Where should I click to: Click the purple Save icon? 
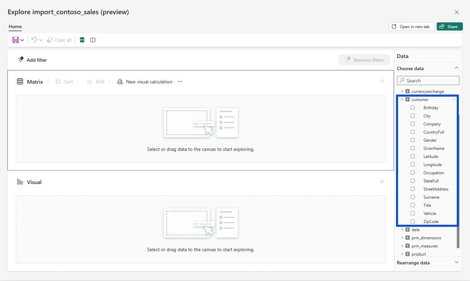coord(16,40)
